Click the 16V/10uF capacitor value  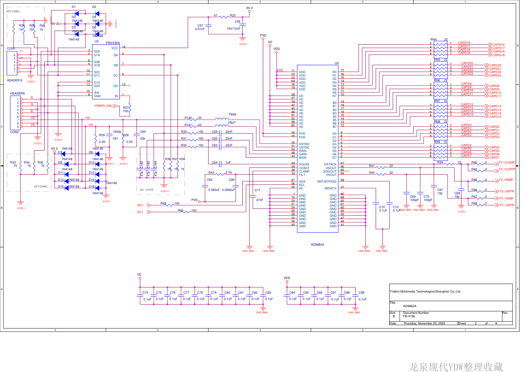[x=233, y=28]
